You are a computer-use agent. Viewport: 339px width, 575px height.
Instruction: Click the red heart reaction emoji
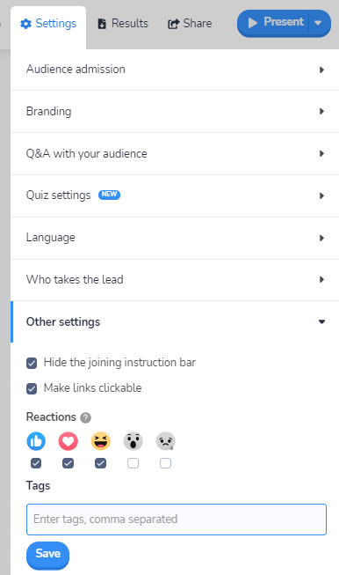69,441
